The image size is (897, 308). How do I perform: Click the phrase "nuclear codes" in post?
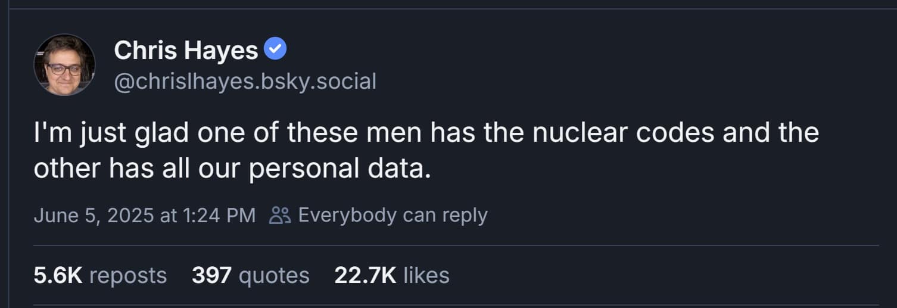tap(623, 133)
